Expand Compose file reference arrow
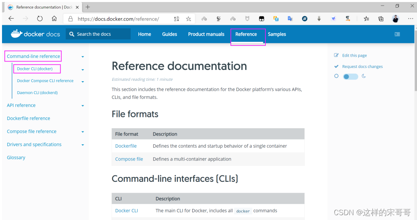This screenshot has width=417, height=220. [x=83, y=132]
